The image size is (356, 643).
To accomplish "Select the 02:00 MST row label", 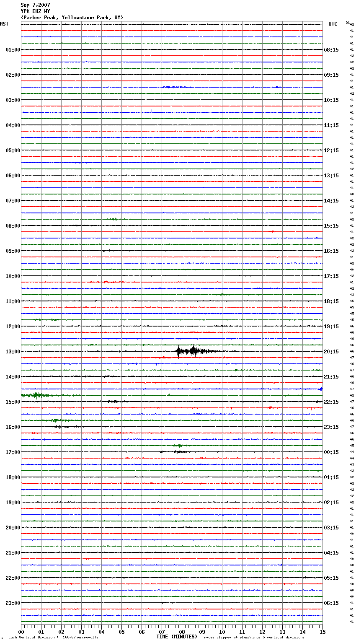I will (13, 75).
